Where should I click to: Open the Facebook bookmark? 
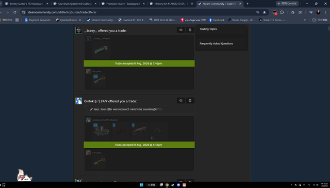[x=217, y=20]
